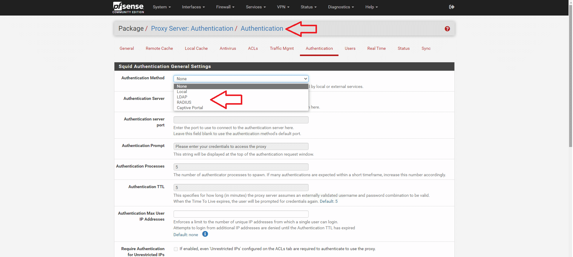Click 'Squid Authentication General Settings' heading
The height and width of the screenshot is (257, 573).
point(165,66)
